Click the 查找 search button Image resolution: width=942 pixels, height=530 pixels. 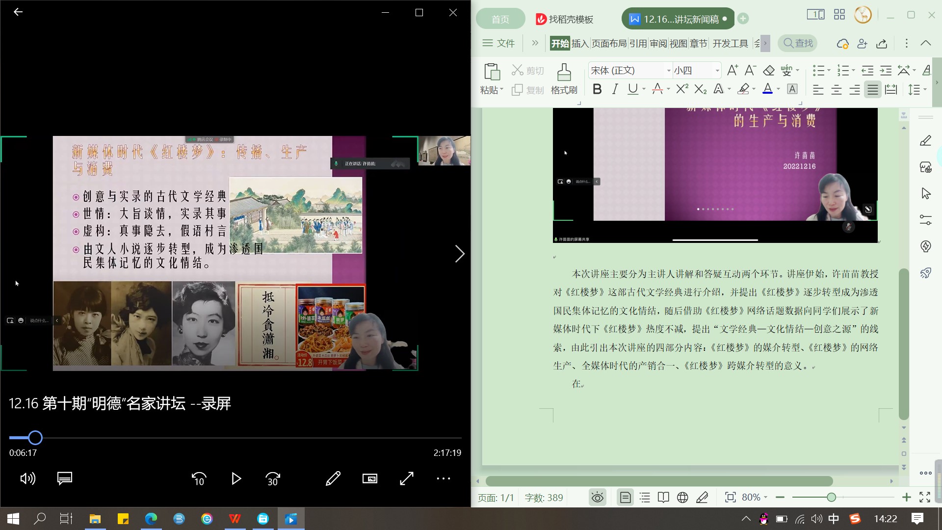[798, 43]
